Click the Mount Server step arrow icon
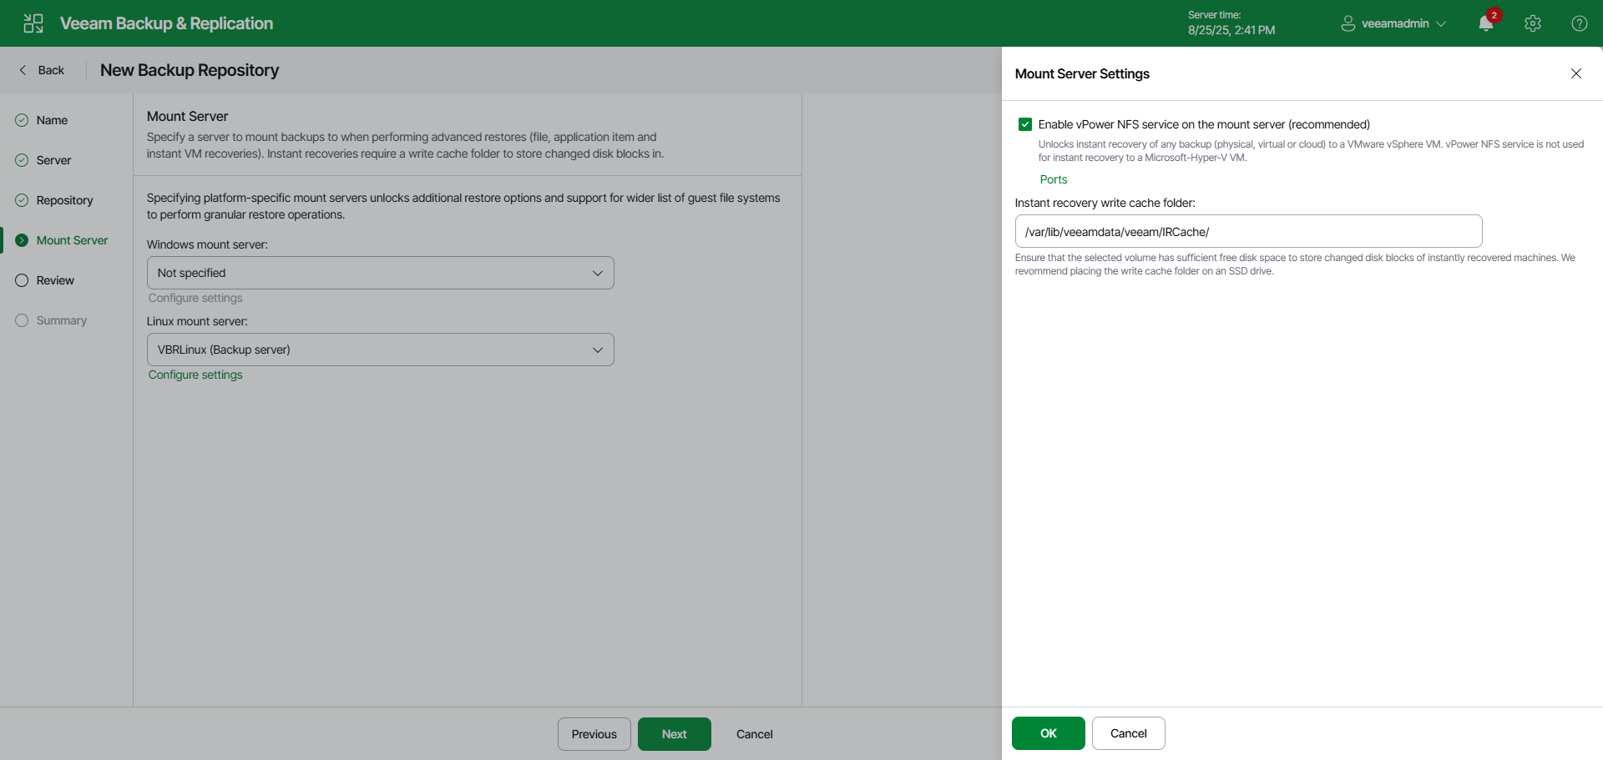1603x760 pixels. coord(22,240)
